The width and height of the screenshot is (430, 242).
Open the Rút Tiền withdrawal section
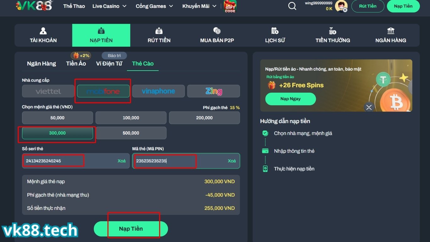(x=159, y=35)
